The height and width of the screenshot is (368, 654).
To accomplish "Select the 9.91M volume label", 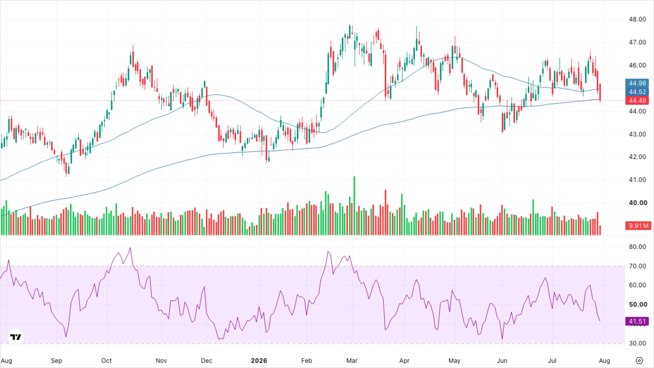I will point(638,226).
